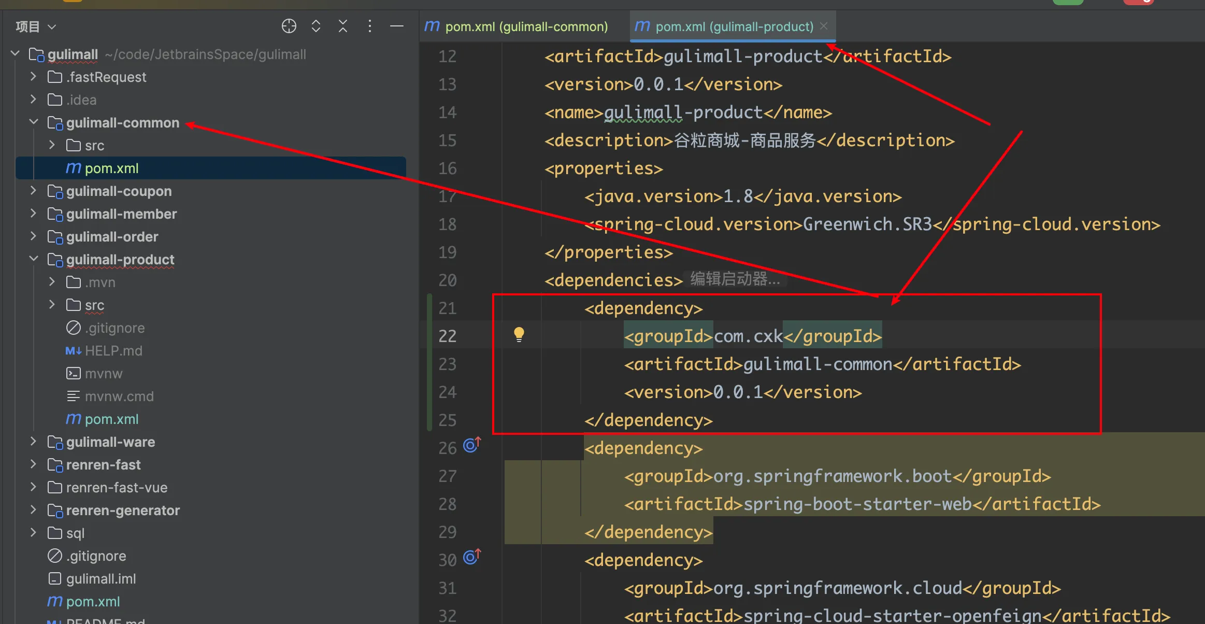Click the expand all tree icon
1205x624 pixels.
(316, 26)
